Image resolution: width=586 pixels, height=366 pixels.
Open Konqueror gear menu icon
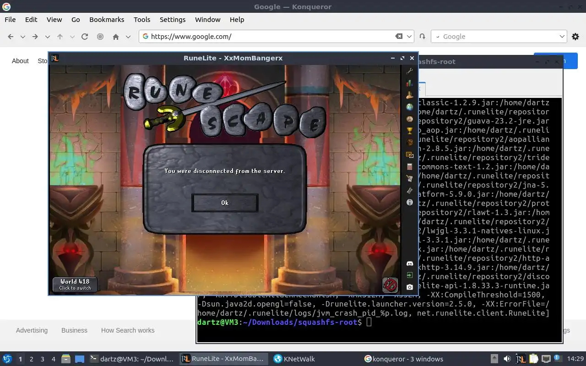[x=575, y=37]
